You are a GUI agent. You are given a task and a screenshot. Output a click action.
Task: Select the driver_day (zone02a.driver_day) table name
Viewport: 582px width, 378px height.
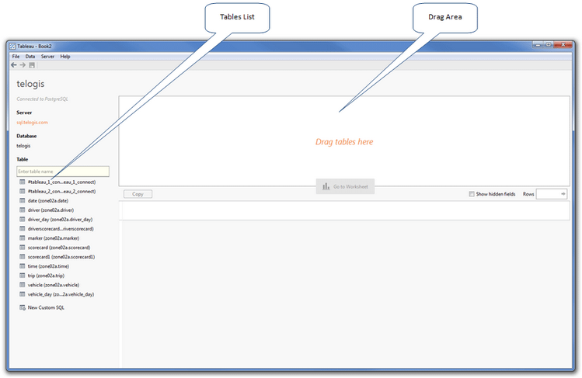[x=60, y=220]
